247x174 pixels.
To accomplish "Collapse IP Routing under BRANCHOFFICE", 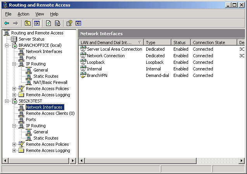I will click(x=14, y=64).
